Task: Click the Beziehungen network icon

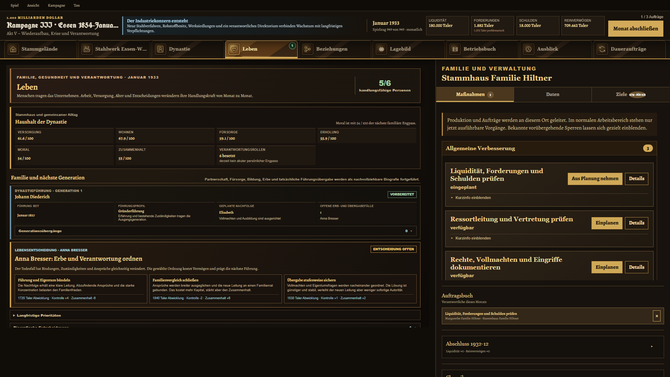Action: [x=308, y=49]
